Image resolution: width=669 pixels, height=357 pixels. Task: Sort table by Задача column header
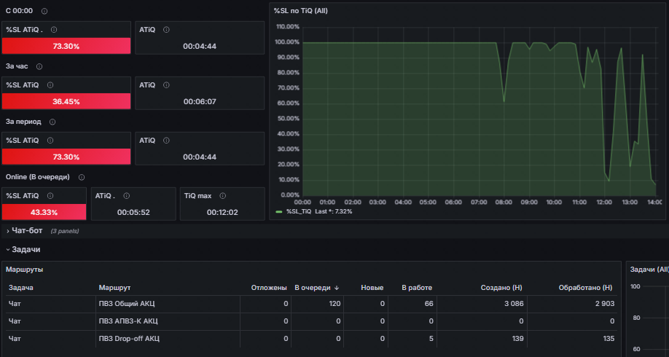[x=21, y=288]
